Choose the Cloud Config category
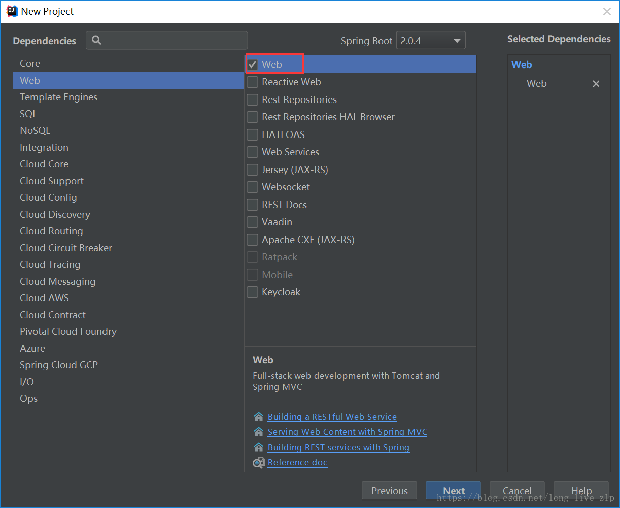This screenshot has height=508, width=620. [x=128, y=197]
